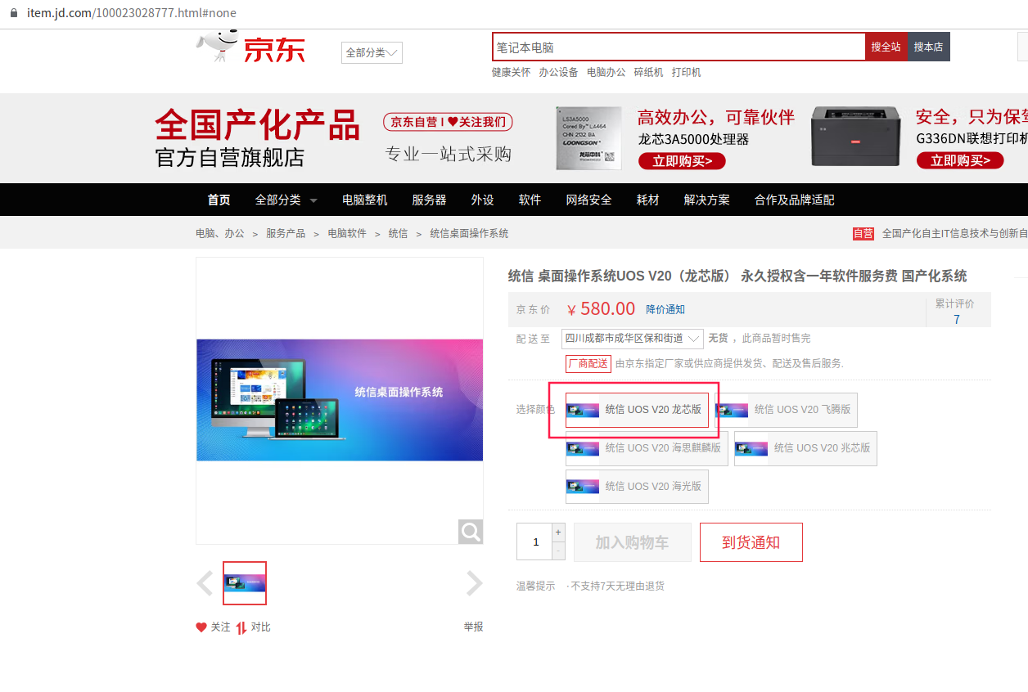Open the 解决方案 nav item
The width and height of the screenshot is (1028, 692).
click(707, 200)
